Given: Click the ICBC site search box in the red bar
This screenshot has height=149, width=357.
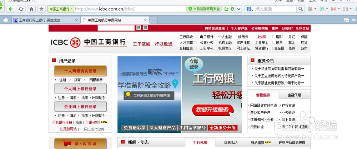Looking at the screenshot, I should [116, 28].
